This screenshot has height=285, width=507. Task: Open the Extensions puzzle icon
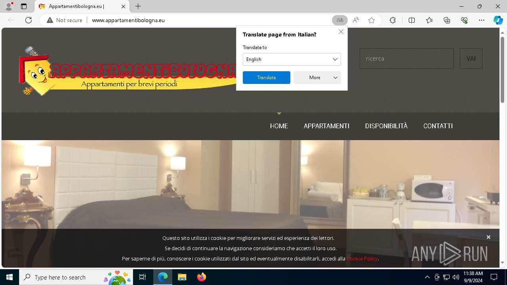393,20
